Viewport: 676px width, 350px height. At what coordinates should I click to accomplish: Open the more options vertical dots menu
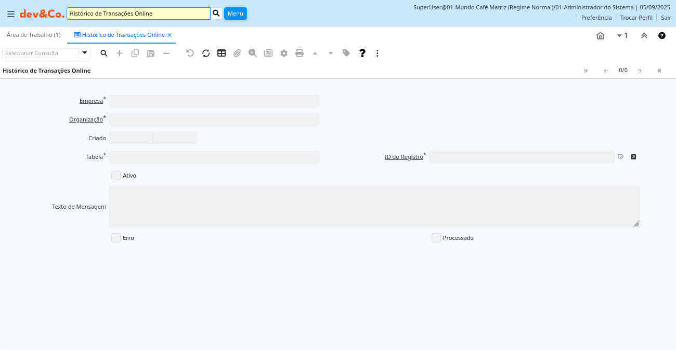point(378,53)
